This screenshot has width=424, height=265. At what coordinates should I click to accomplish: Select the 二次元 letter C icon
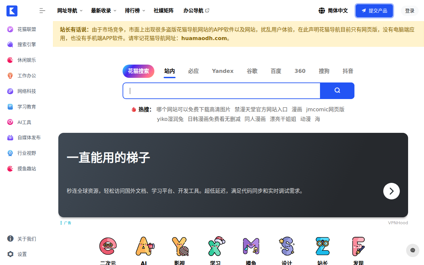(x=108, y=246)
